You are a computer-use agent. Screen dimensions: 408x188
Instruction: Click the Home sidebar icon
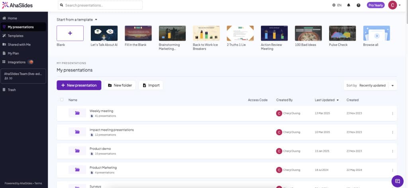pyautogui.click(x=4, y=18)
